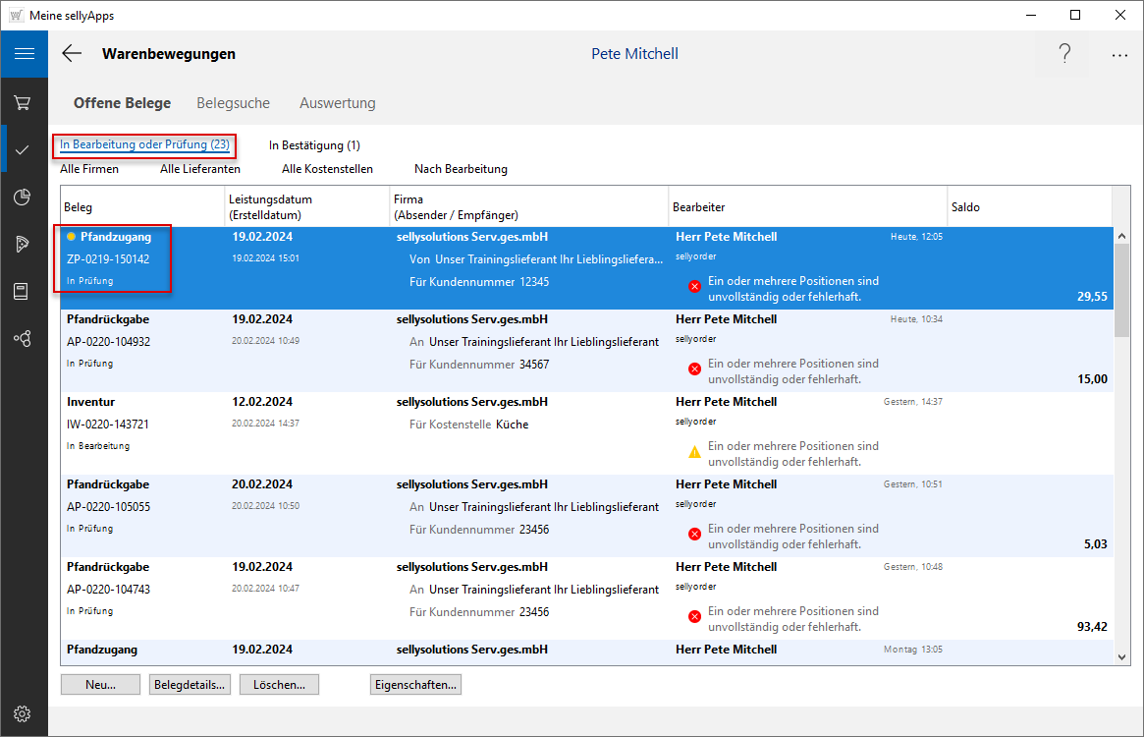The image size is (1144, 737).
Task: Open the pie chart sidebar icon
Action: pyautogui.click(x=23, y=198)
